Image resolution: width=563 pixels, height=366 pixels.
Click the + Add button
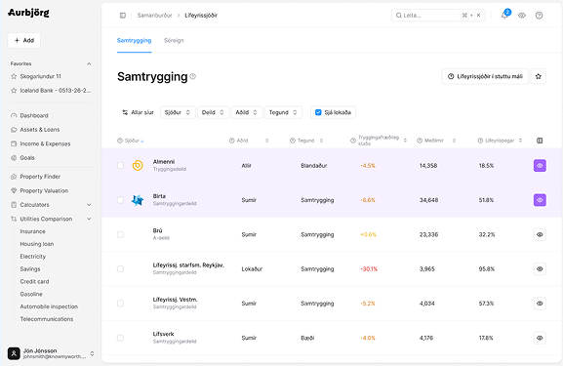[24, 40]
